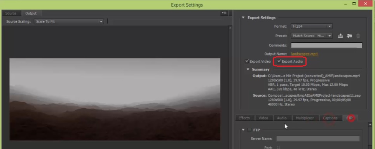
Task: Open the Source Scaling dropdown
Action: 69,21
